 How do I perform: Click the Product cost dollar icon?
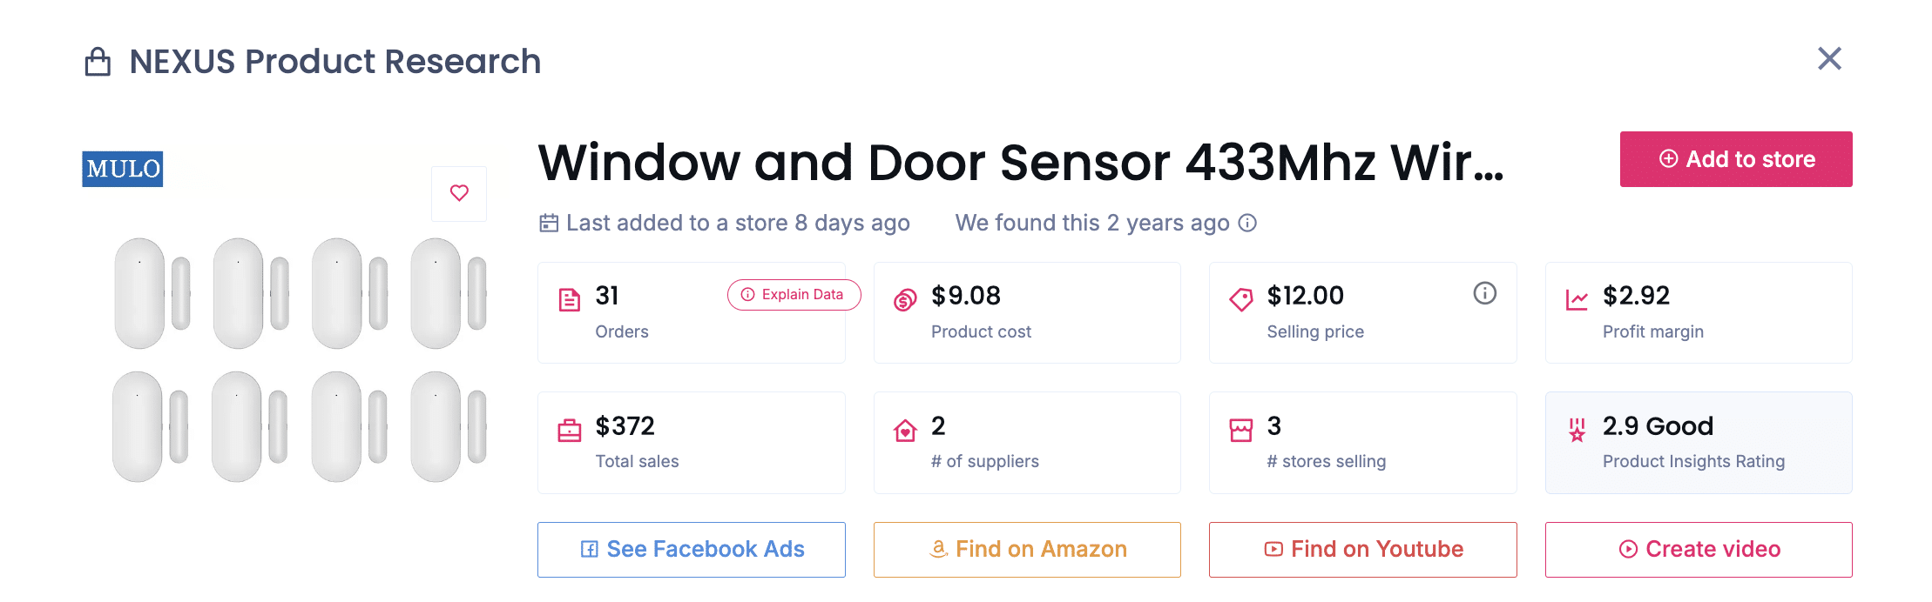904,297
